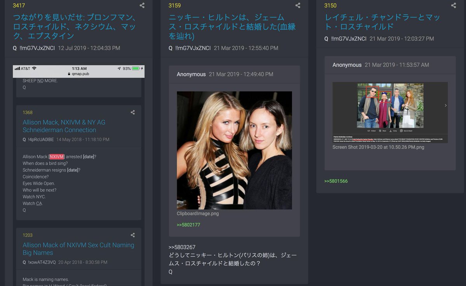Click share icon on embedded post 1368
The width and height of the screenshot is (466, 286).
[x=133, y=112]
